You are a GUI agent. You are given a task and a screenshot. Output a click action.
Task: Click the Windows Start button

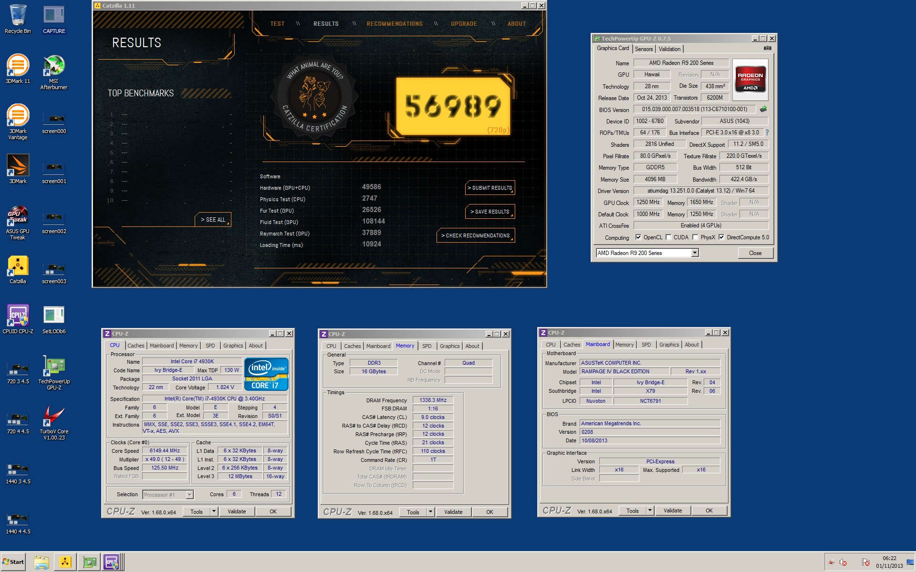pyautogui.click(x=13, y=562)
